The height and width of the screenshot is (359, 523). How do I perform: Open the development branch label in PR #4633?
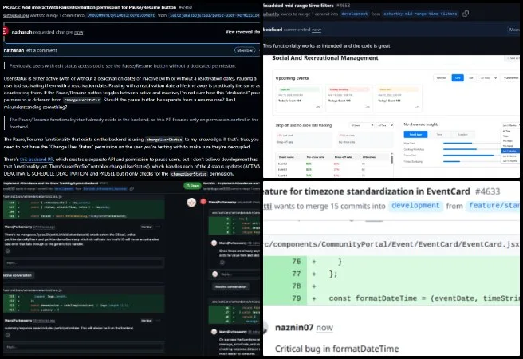click(415, 206)
